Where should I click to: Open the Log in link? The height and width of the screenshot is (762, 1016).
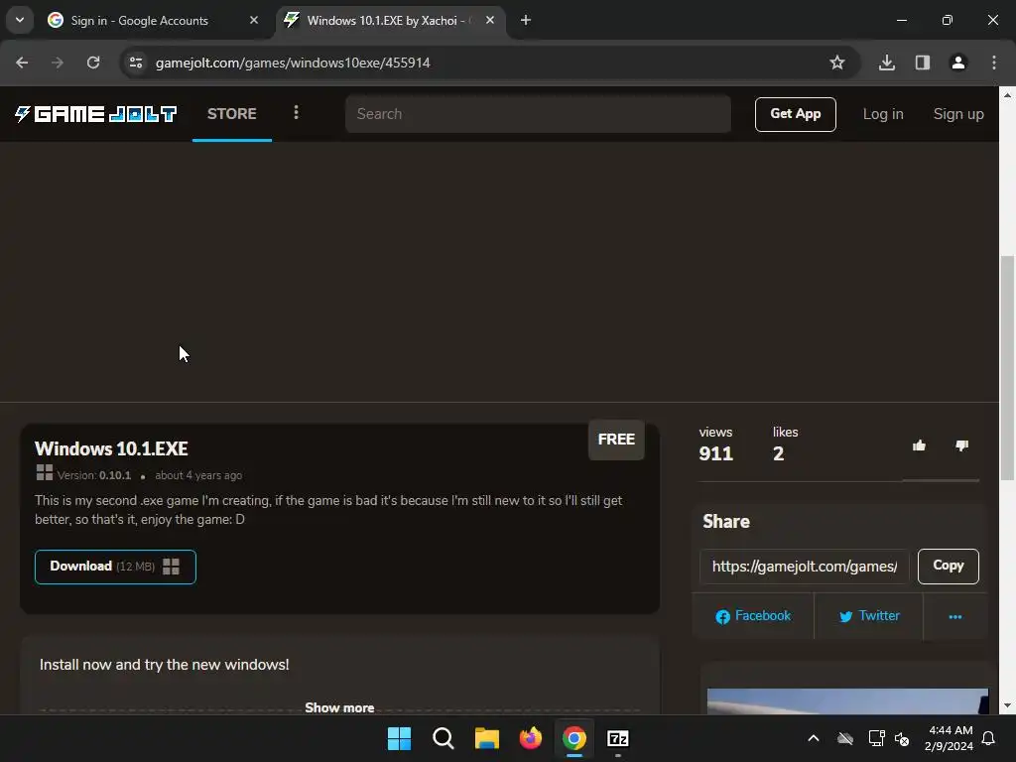point(882,114)
